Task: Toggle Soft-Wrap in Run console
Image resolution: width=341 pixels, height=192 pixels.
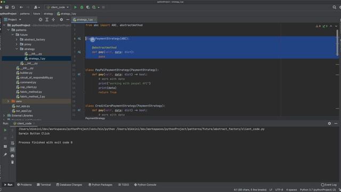Action: (x=12, y=143)
